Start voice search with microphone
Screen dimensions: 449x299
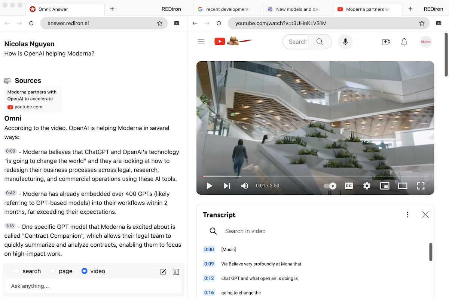pyautogui.click(x=345, y=41)
